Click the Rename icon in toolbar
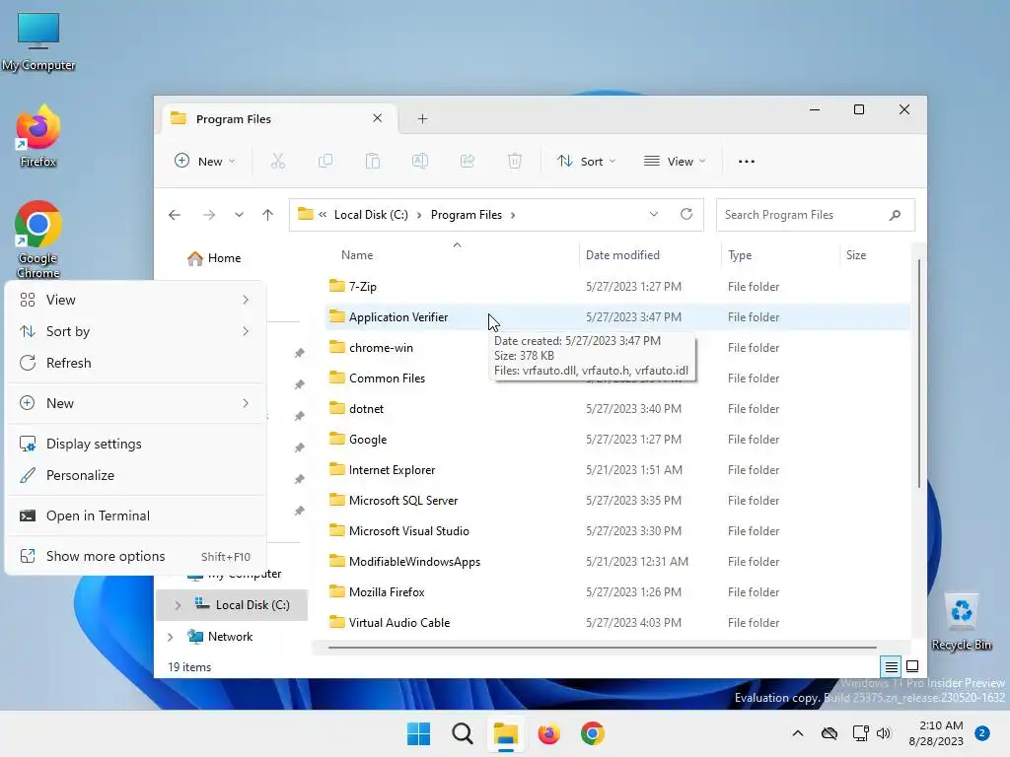1010x757 pixels. [x=420, y=161]
